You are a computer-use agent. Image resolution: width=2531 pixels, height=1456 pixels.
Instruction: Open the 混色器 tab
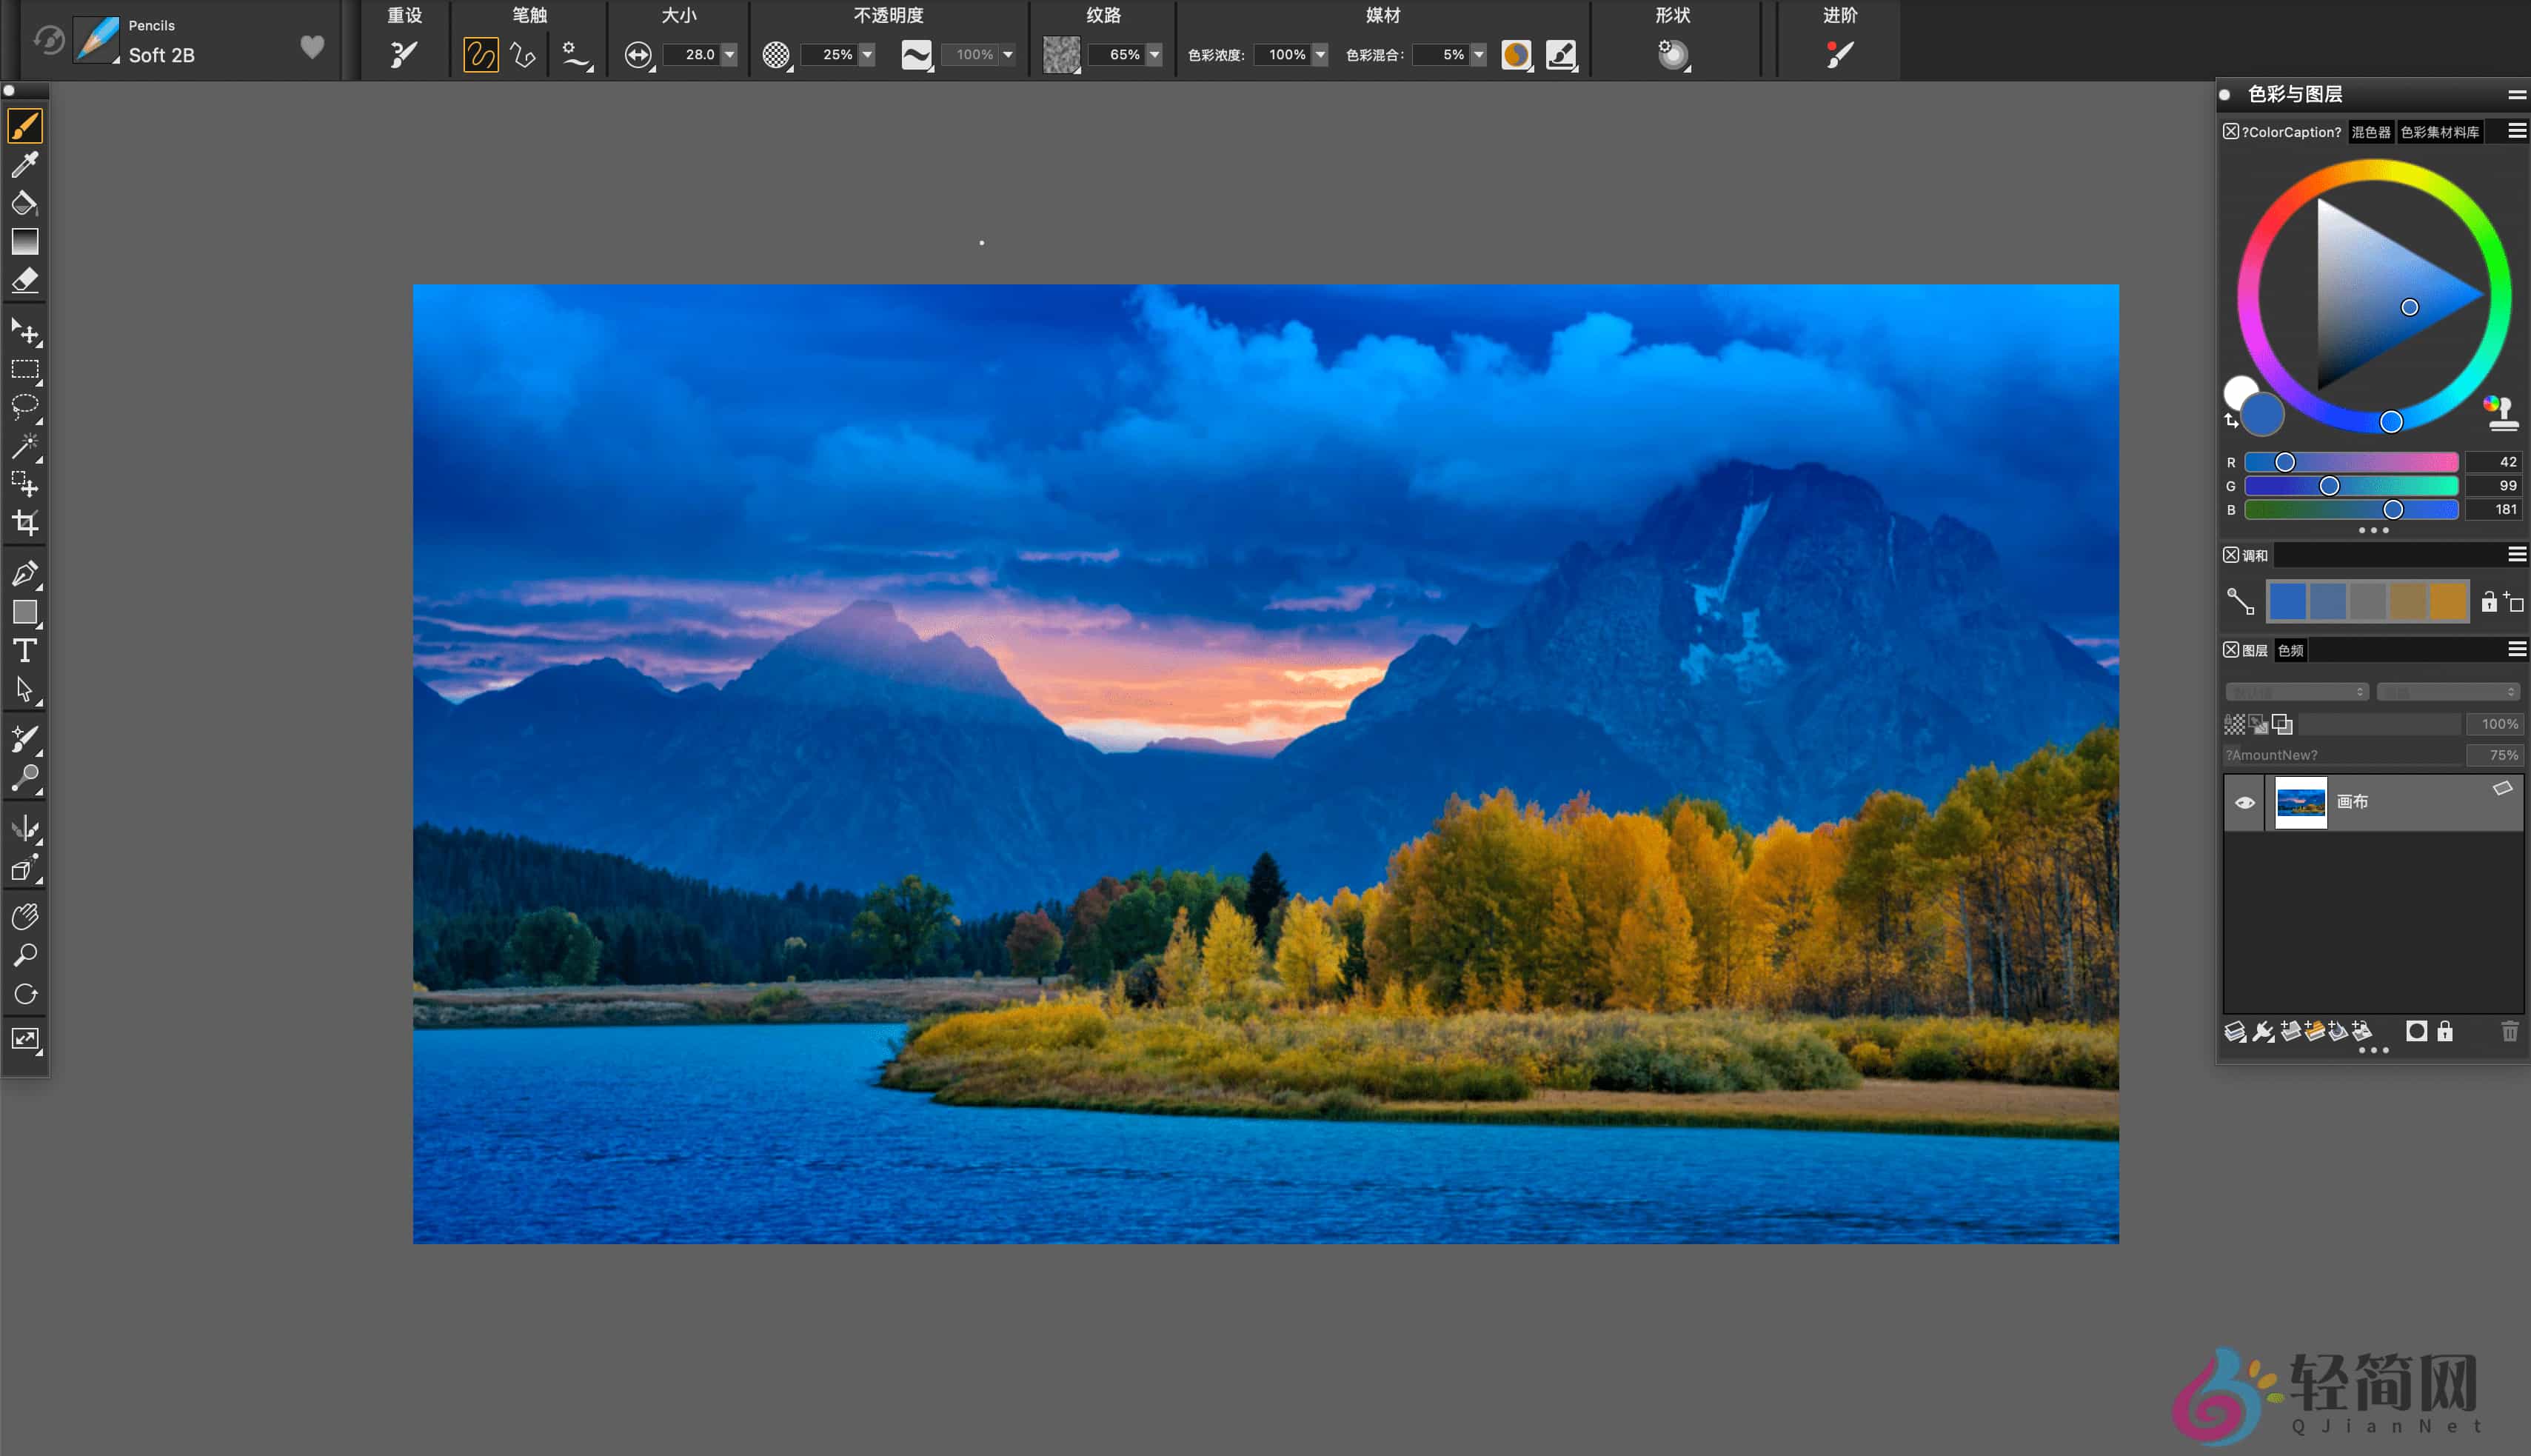2372,131
